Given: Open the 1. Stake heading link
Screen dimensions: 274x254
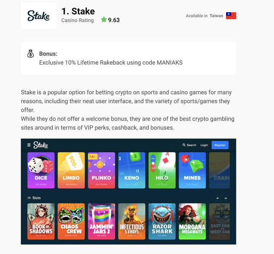Looking at the screenshot, I should tap(78, 11).
